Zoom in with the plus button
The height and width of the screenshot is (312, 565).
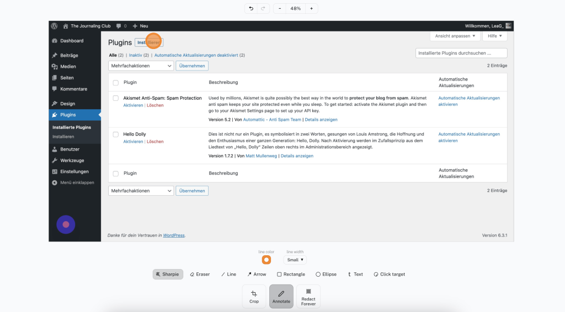coord(311,9)
